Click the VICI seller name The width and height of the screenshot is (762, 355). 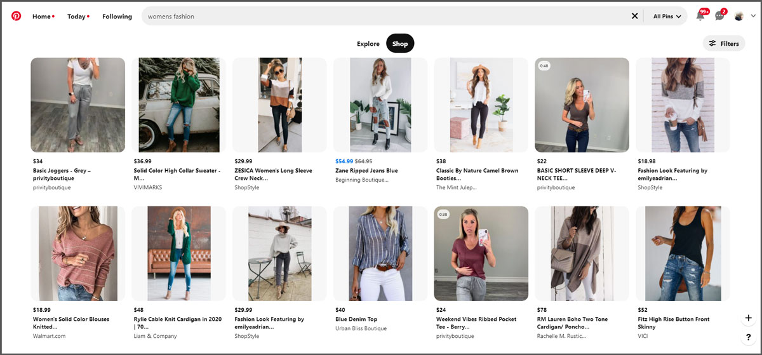[643, 337]
